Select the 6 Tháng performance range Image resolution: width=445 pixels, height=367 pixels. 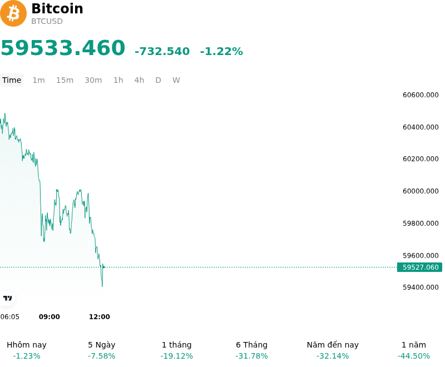tap(252, 350)
